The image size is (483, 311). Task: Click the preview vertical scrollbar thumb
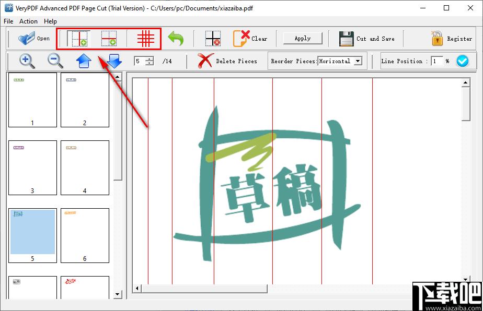click(466, 104)
